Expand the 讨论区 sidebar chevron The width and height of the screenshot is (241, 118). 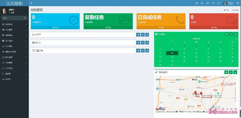pyautogui.click(x=26, y=79)
